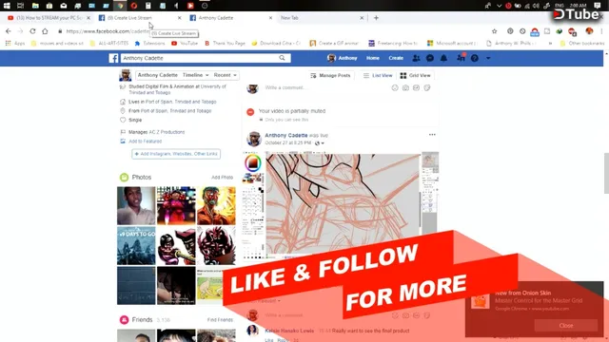Image resolution: width=609 pixels, height=342 pixels.
Task: Click Add Photo link
Action: point(222,178)
